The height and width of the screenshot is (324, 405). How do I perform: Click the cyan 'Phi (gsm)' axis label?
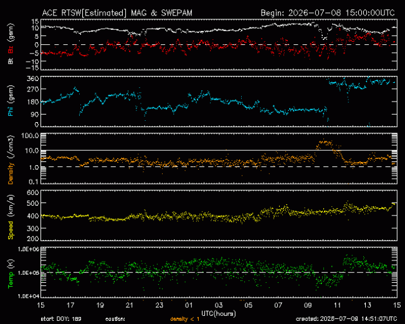click(x=11, y=101)
